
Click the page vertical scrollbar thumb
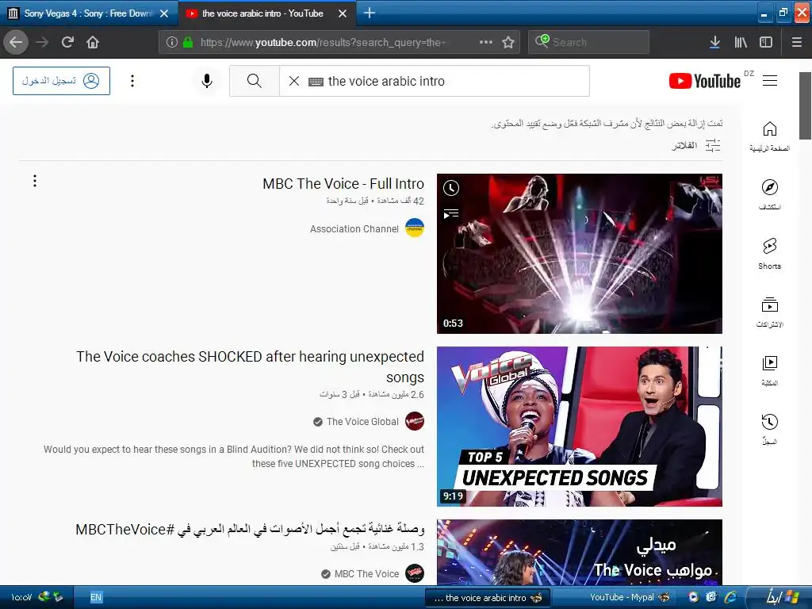805,105
